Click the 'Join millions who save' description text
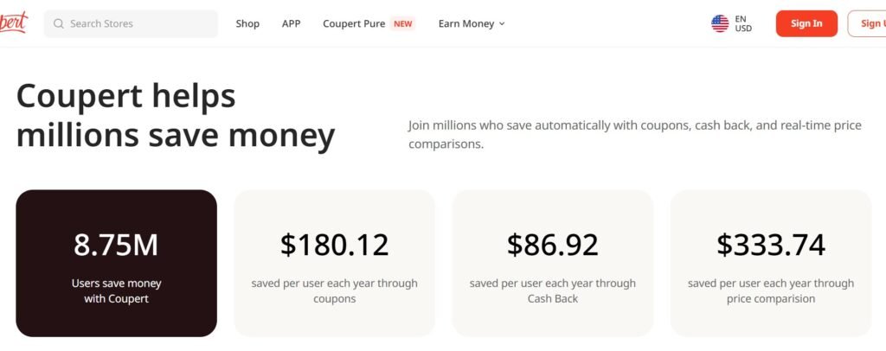 point(635,134)
